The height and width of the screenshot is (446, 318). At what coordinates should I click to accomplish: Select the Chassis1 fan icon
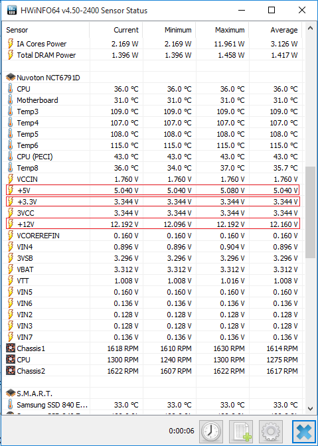pyautogui.click(x=11, y=348)
